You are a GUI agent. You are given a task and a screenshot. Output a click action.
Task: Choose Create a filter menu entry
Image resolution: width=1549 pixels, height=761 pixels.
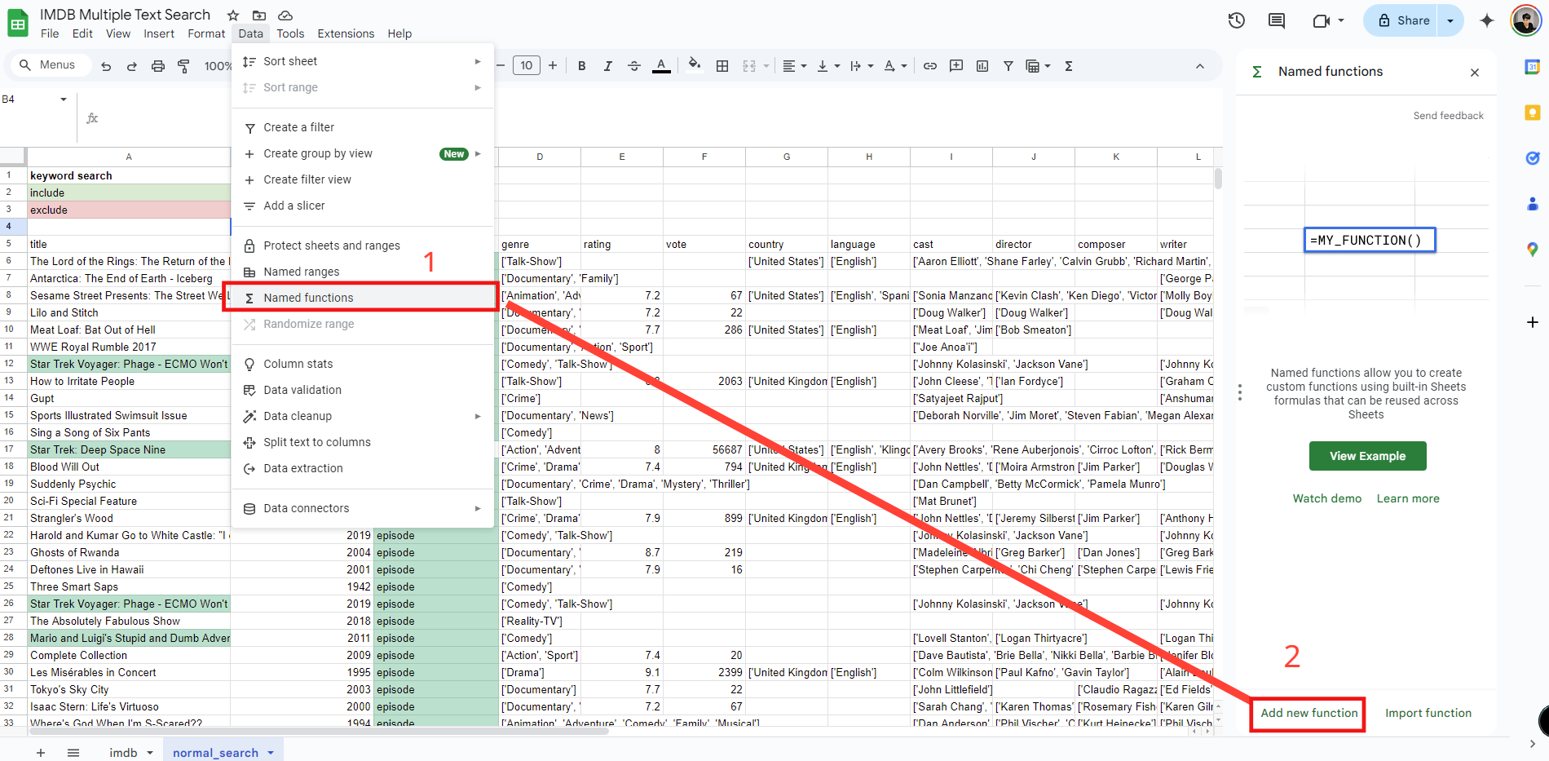pos(363,127)
